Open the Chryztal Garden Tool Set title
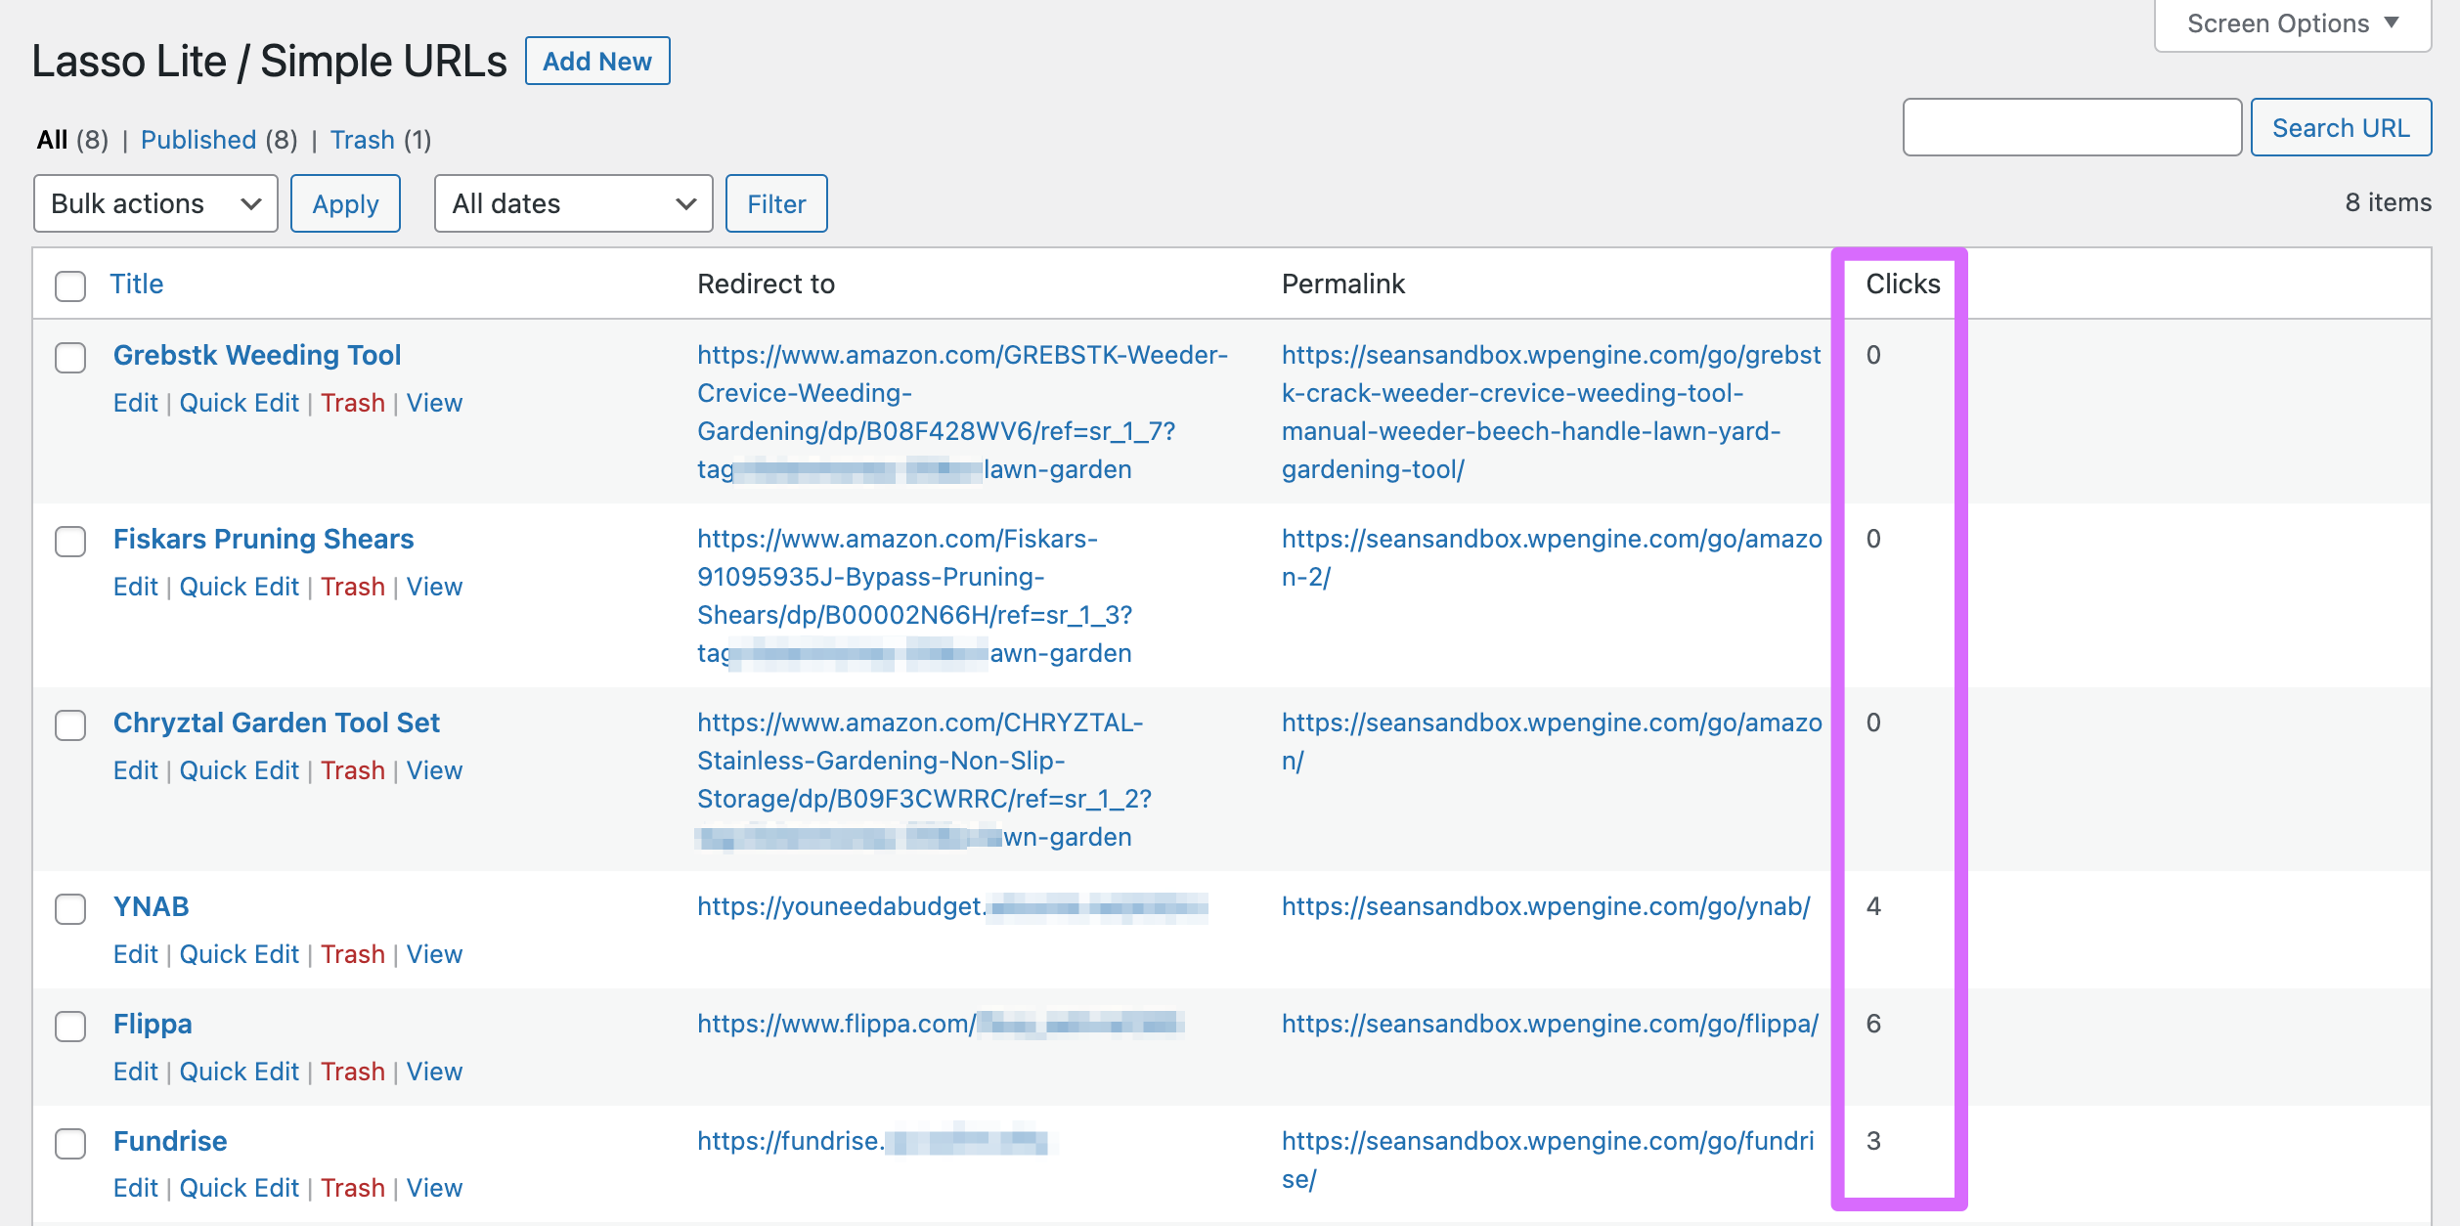This screenshot has height=1226, width=2460. [277, 722]
